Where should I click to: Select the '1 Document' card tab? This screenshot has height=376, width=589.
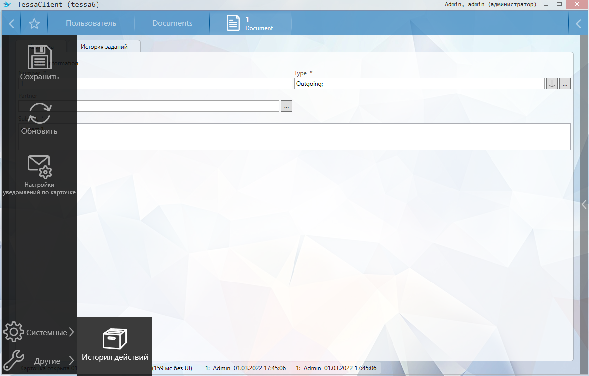250,23
